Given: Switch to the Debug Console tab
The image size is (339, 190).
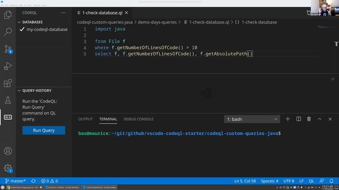Looking at the screenshot, I should 138,119.
